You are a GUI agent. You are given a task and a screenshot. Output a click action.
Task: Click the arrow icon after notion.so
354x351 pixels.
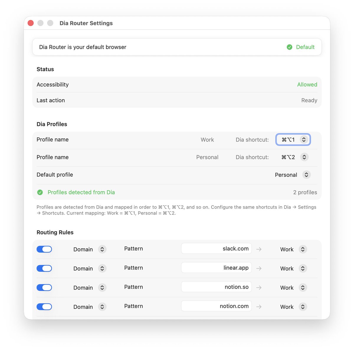click(x=259, y=288)
